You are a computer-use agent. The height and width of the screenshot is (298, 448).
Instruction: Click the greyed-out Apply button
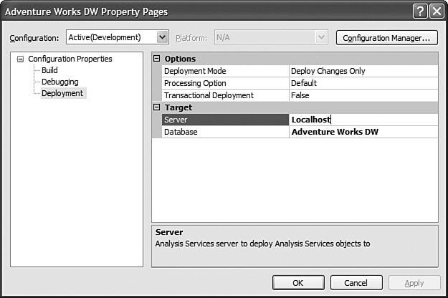pyautogui.click(x=414, y=283)
